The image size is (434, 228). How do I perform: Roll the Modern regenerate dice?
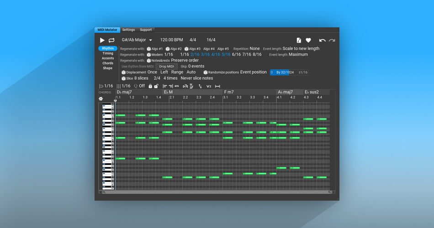(x=148, y=55)
